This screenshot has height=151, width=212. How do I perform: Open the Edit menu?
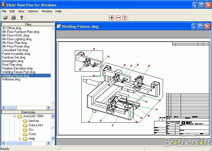tap(12, 11)
